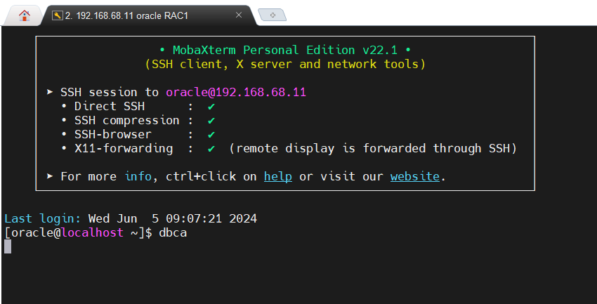Click the X11-forwarding green checkmark
The height and width of the screenshot is (304, 597).
coord(211,149)
